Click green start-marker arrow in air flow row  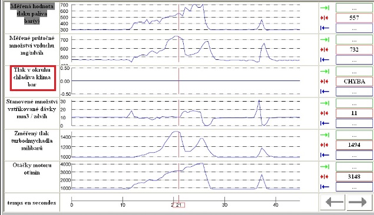(325, 40)
